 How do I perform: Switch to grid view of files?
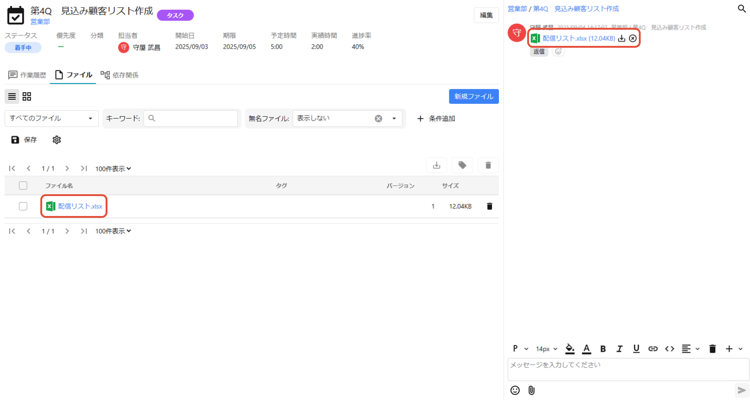(x=27, y=96)
